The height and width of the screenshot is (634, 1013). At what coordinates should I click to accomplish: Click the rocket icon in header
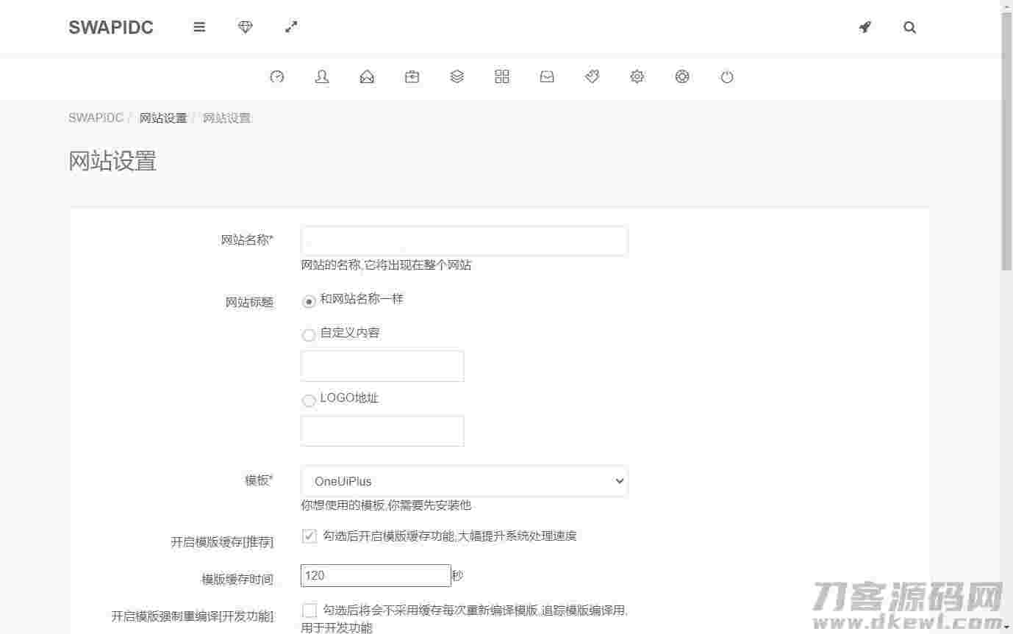click(865, 27)
